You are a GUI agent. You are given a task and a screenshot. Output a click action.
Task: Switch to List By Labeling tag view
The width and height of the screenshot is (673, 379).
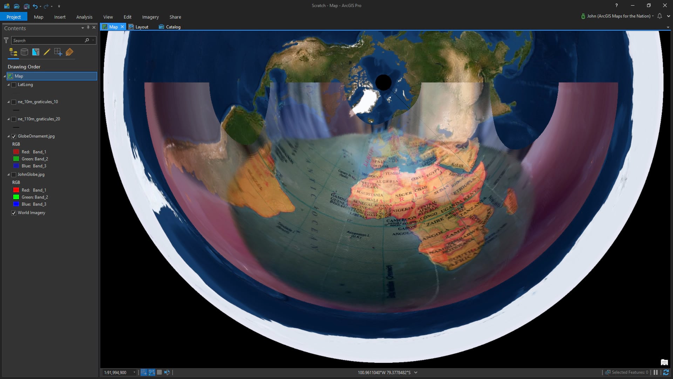[69, 52]
